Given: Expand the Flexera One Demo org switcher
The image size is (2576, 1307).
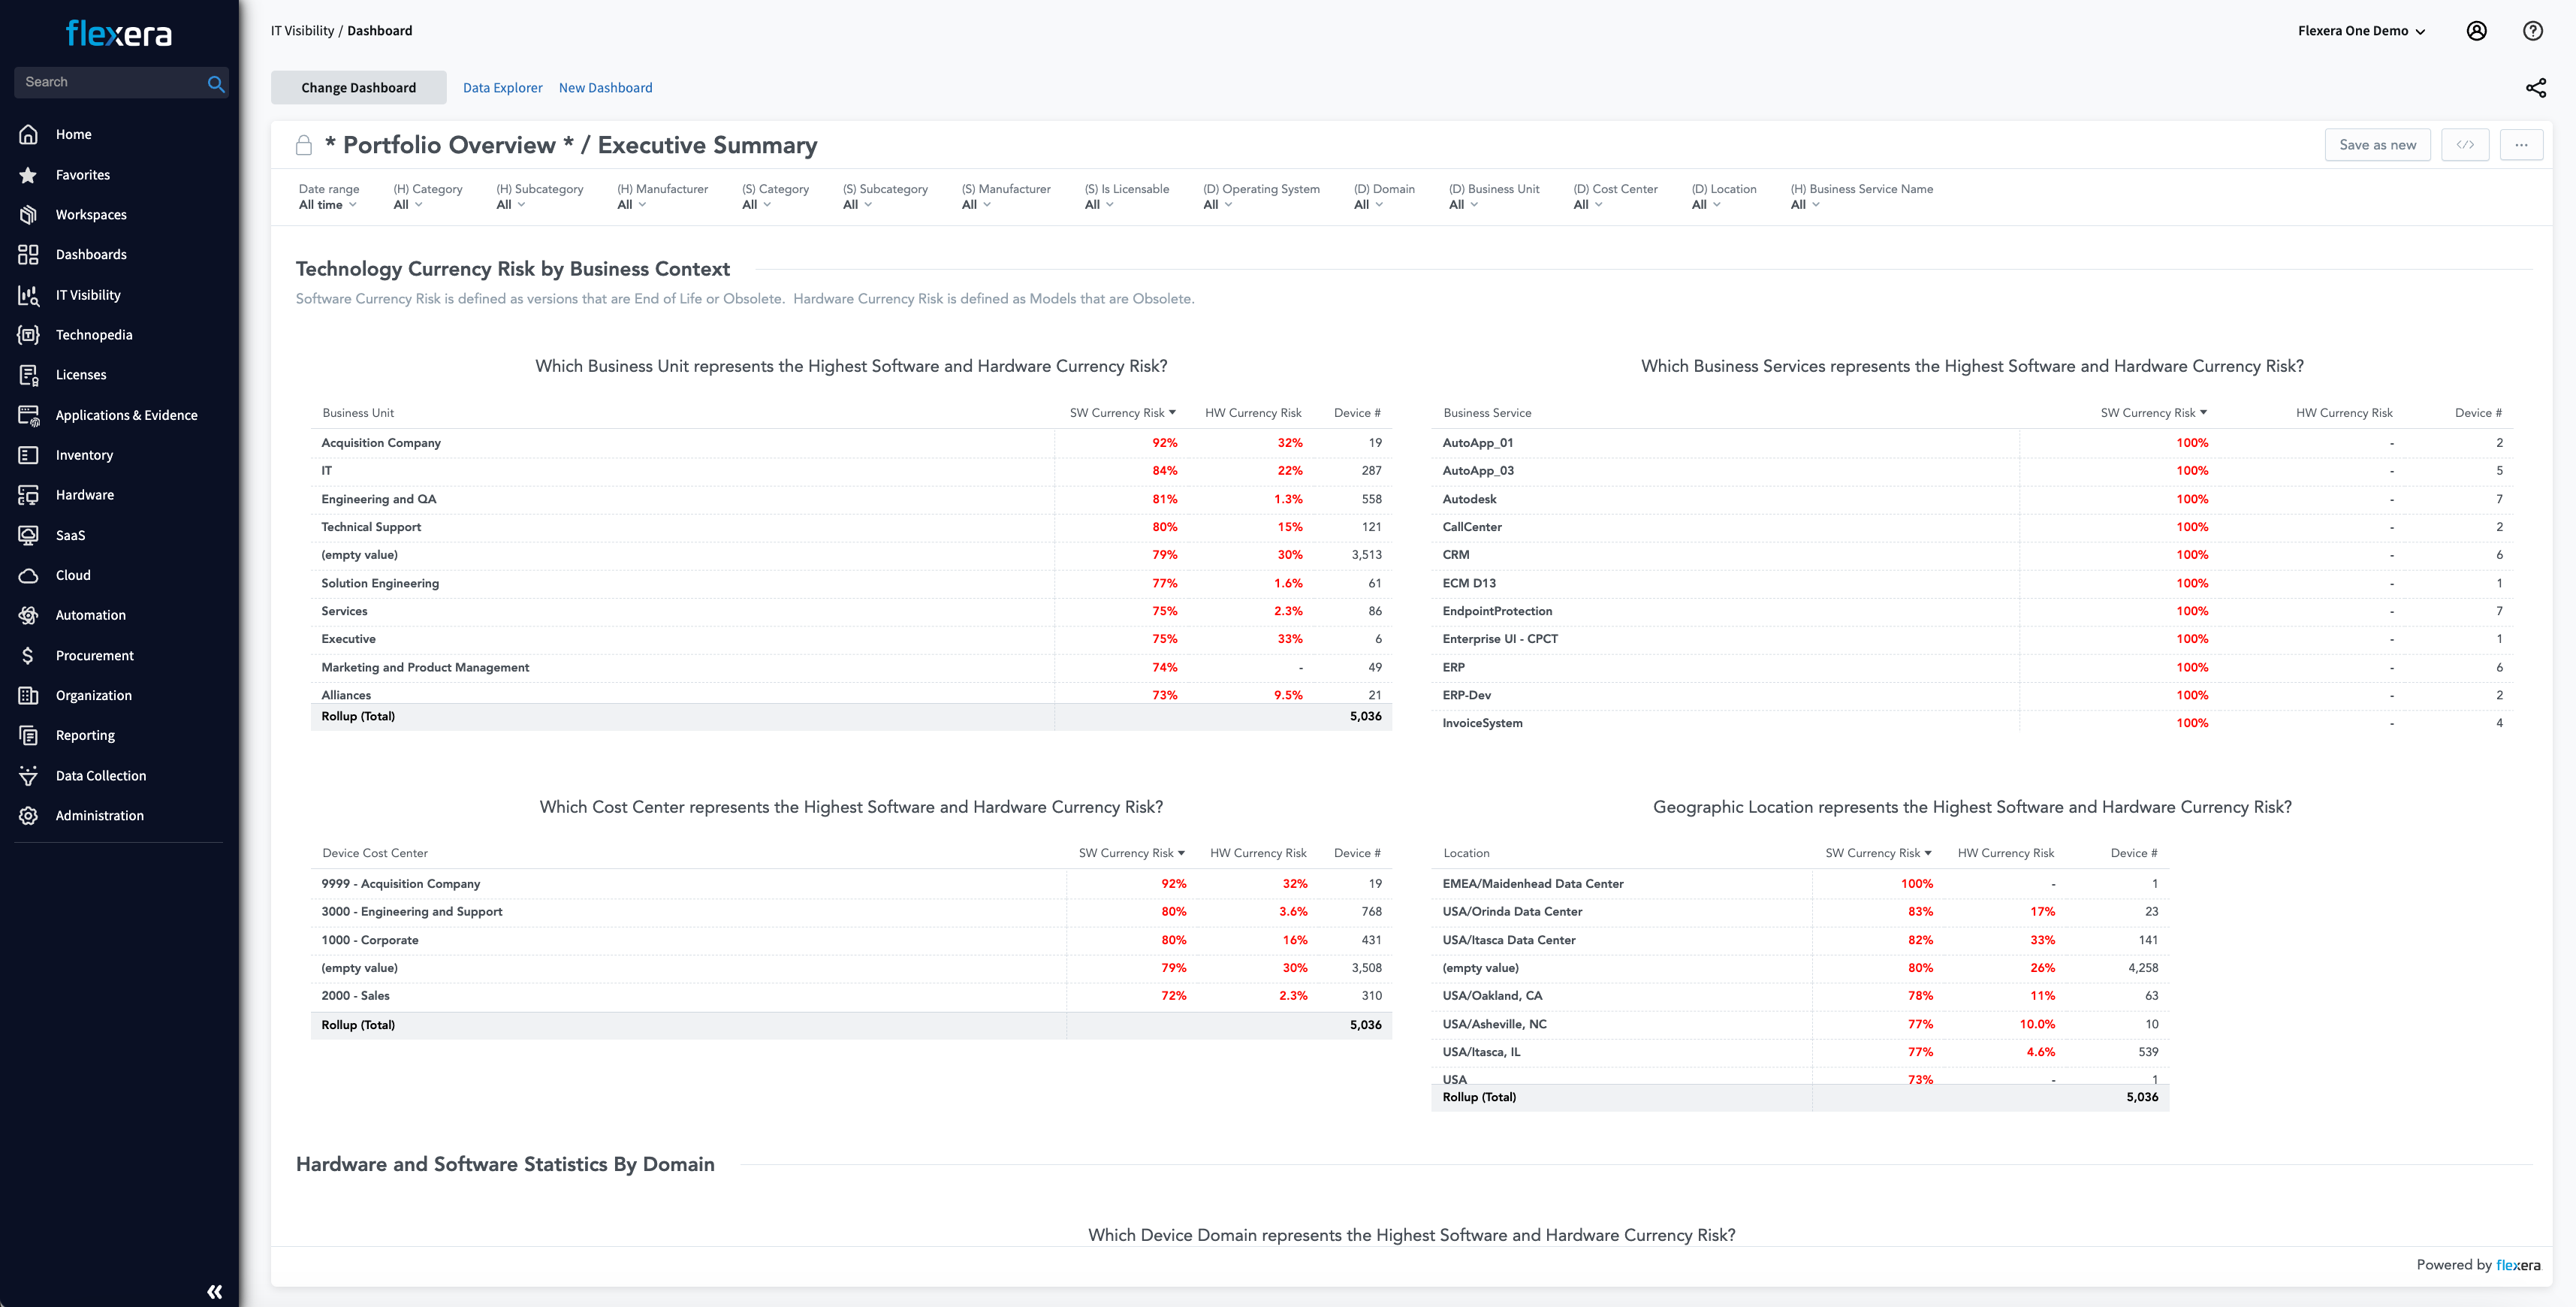Looking at the screenshot, I should click(x=2361, y=31).
